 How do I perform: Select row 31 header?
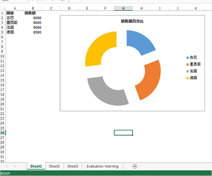tap(2, 157)
